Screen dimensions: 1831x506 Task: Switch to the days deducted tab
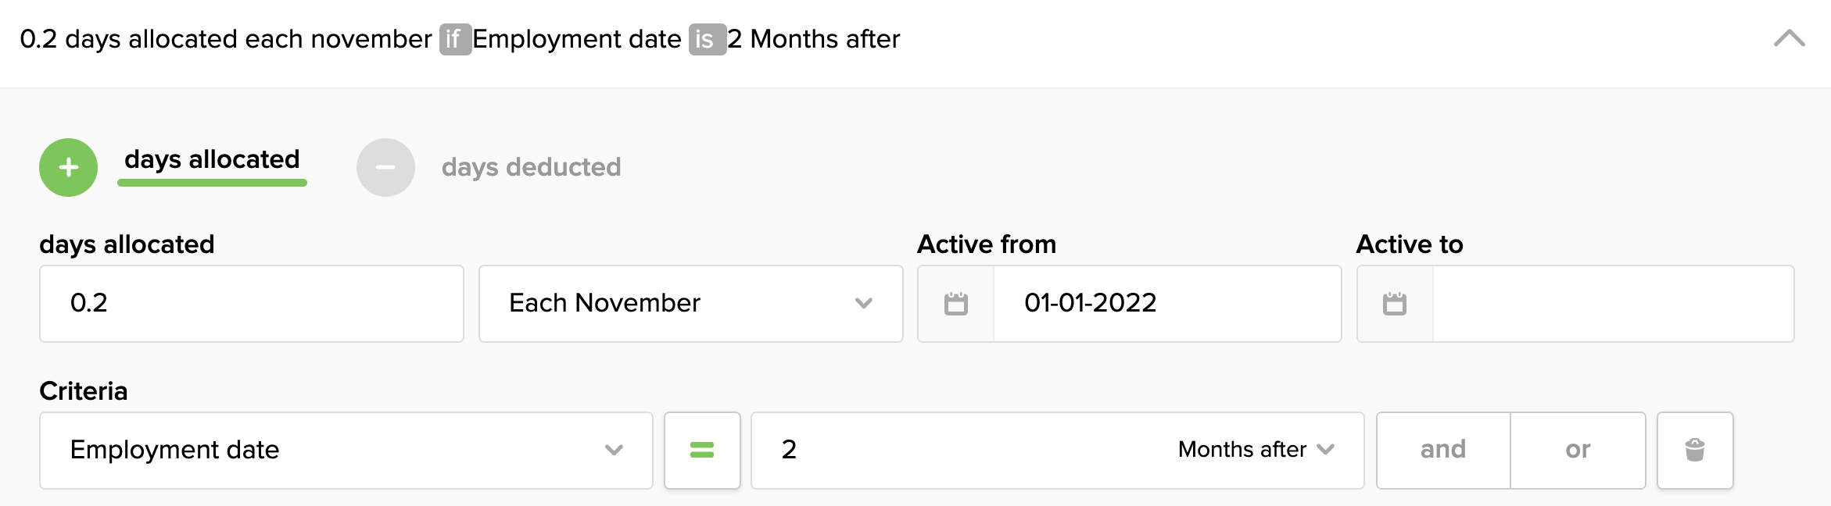(x=531, y=167)
